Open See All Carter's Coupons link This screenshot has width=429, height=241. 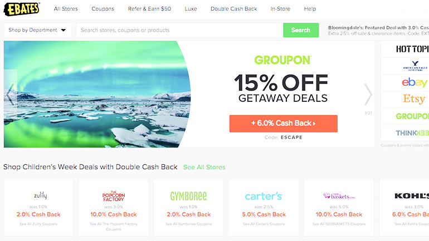[264, 224]
